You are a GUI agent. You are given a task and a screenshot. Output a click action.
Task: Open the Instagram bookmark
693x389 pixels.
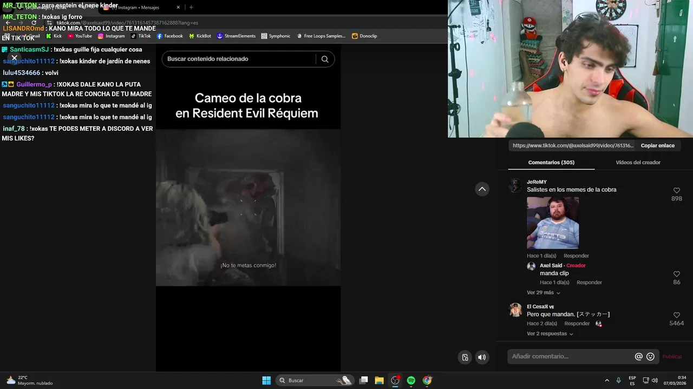point(111,36)
